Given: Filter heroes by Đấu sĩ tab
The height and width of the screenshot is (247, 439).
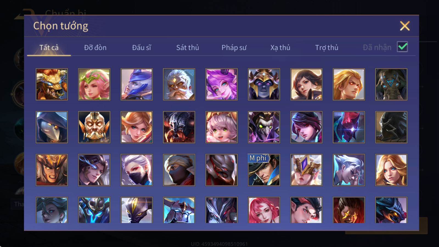Looking at the screenshot, I should (x=142, y=47).
